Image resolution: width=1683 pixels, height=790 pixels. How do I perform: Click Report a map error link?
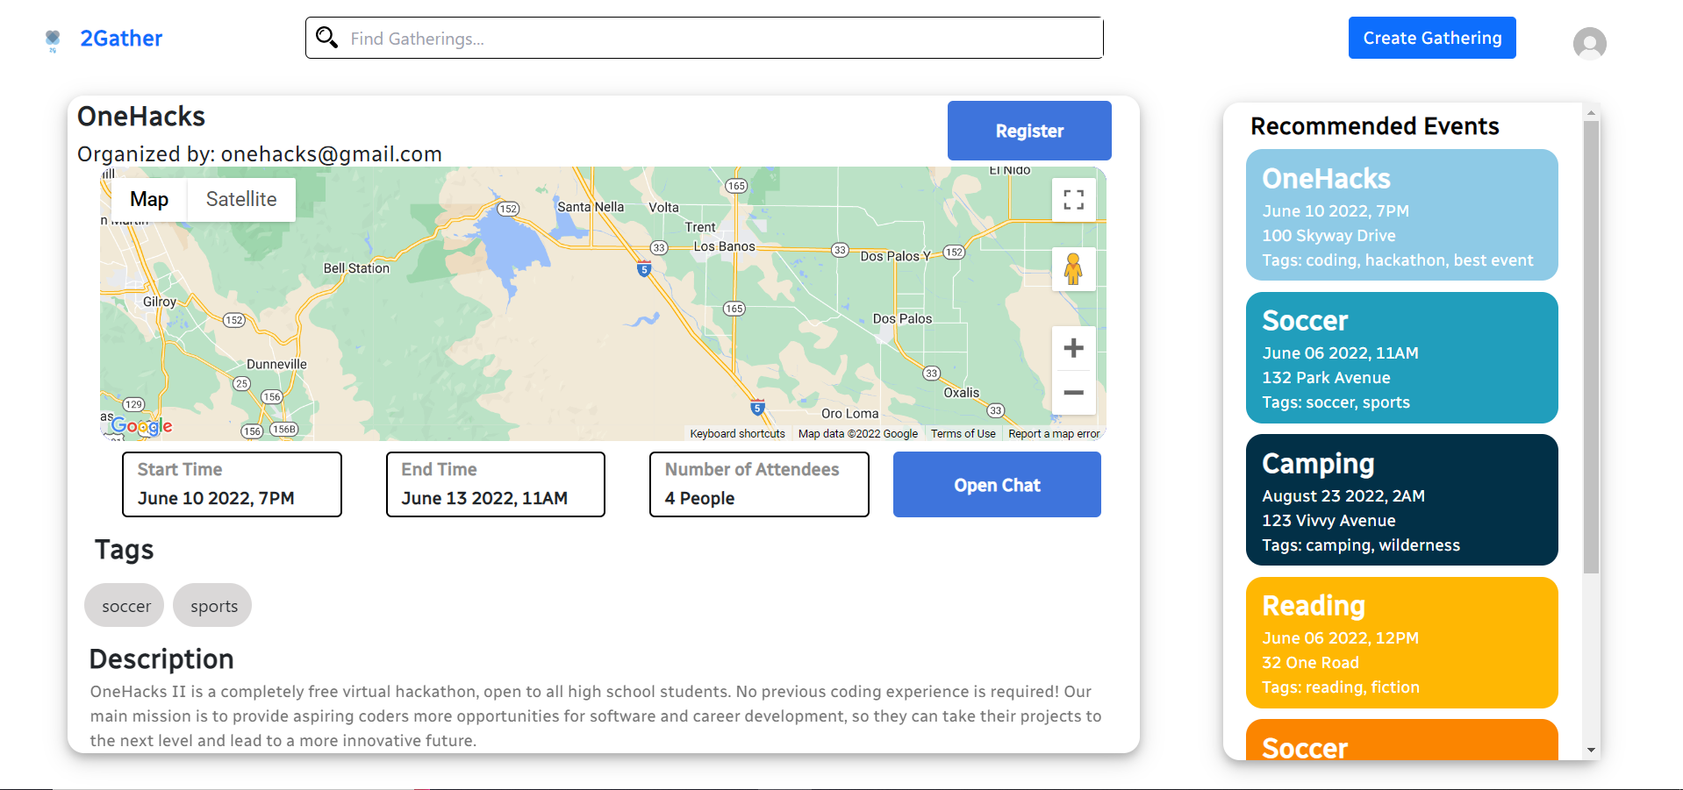tap(1054, 433)
